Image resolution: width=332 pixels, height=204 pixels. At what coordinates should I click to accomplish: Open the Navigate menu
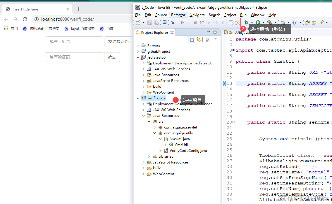coord(197,15)
